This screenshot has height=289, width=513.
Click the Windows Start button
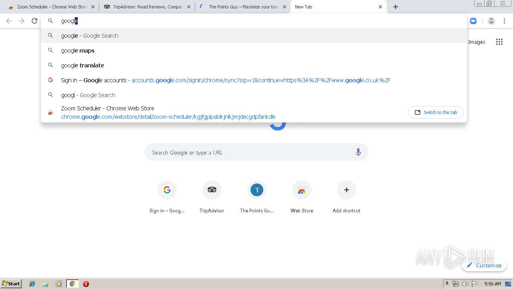(x=11, y=284)
